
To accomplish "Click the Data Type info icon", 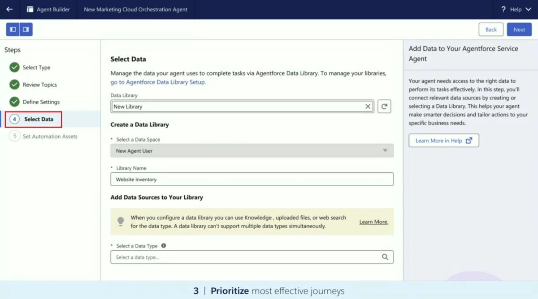I will click(x=164, y=246).
